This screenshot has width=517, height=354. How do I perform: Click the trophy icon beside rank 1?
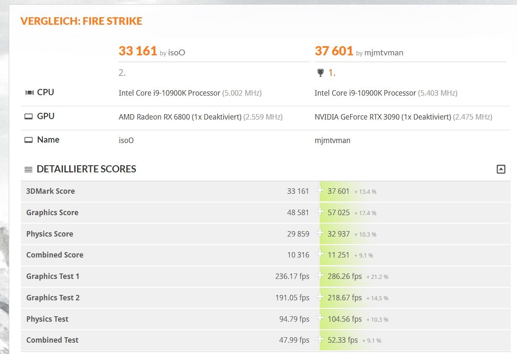click(x=321, y=73)
